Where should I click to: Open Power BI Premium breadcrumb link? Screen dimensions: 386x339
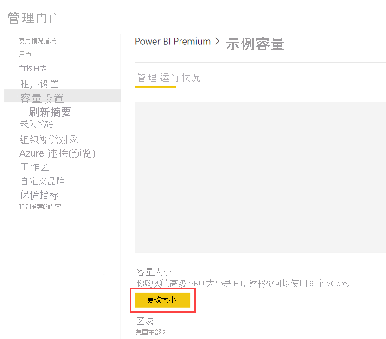(x=173, y=42)
